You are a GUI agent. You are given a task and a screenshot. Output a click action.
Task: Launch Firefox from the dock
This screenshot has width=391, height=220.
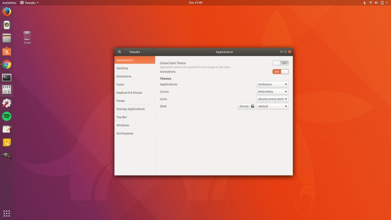click(7, 12)
